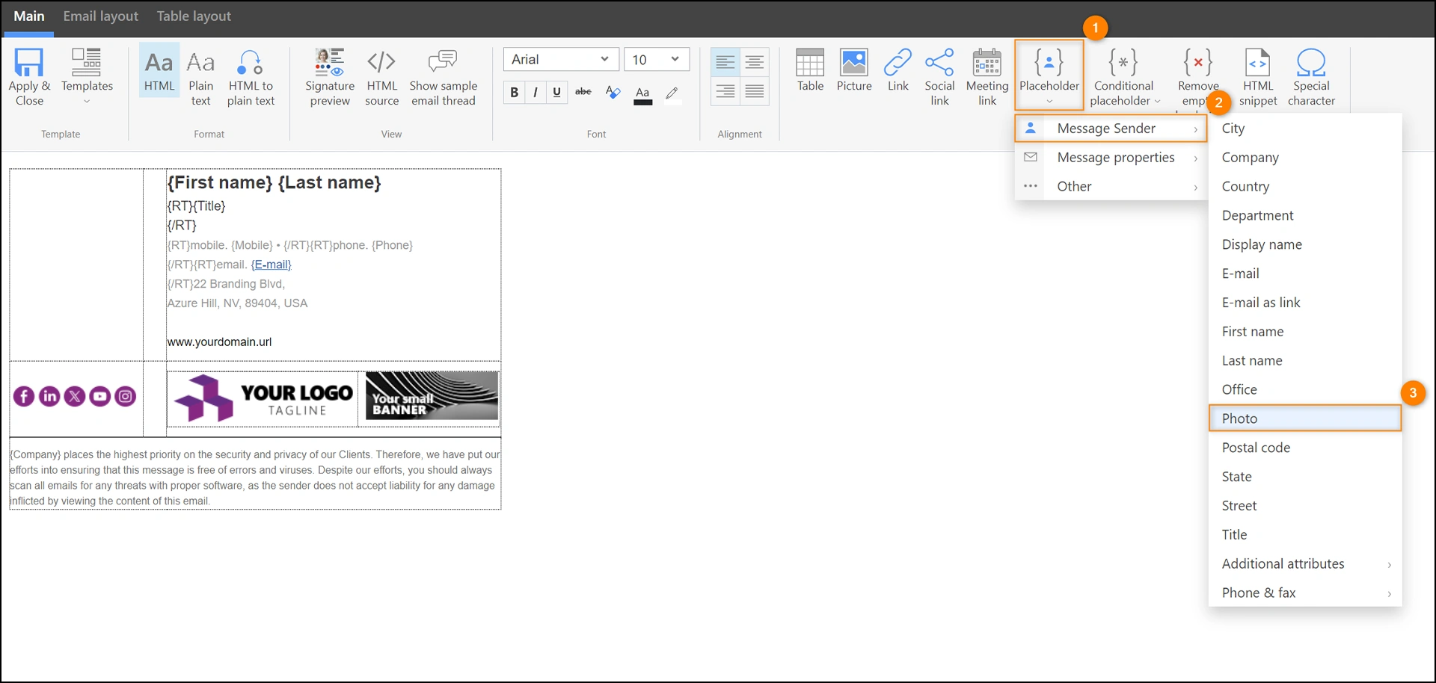Enable strikethrough formatting
1436x683 pixels.
(583, 92)
